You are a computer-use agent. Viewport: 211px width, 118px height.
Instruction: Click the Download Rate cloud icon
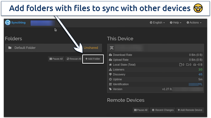[x=110, y=55]
